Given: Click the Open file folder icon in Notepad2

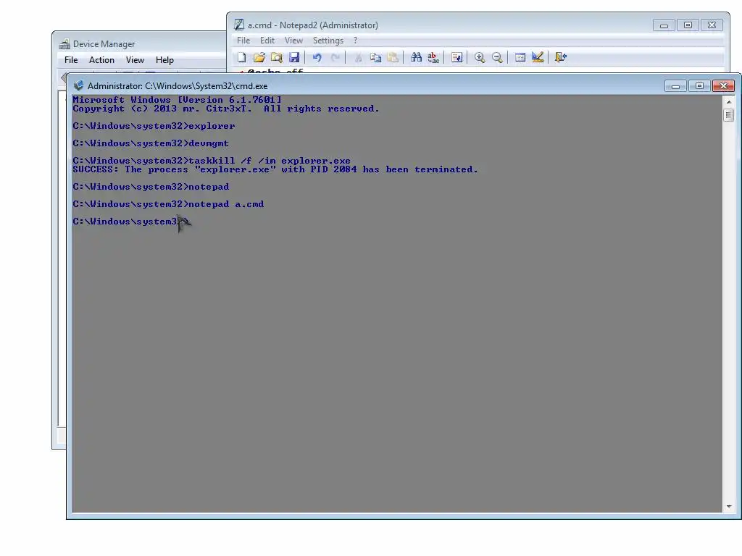Looking at the screenshot, I should pos(259,58).
